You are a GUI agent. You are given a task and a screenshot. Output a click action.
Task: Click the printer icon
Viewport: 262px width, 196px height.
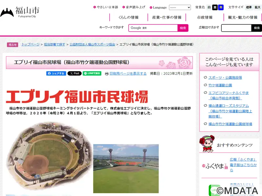coord(107,74)
